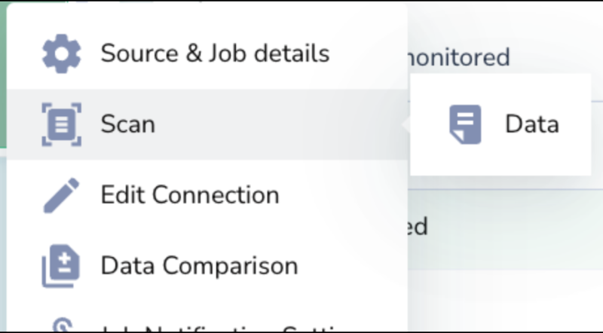Viewport: 603px width, 333px height.
Task: Click the pencil icon for Edit Connection
Action: 61,195
